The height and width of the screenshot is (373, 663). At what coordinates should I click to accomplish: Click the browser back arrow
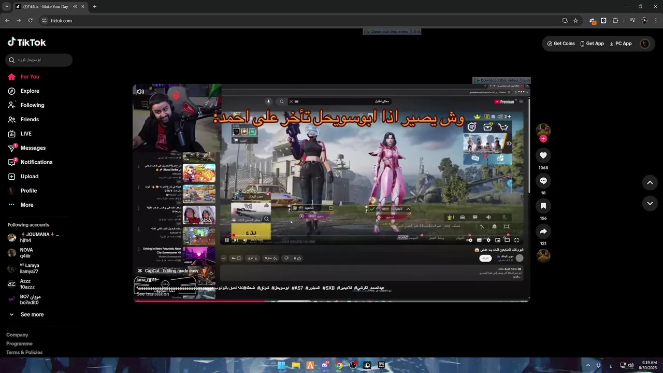pos(7,21)
